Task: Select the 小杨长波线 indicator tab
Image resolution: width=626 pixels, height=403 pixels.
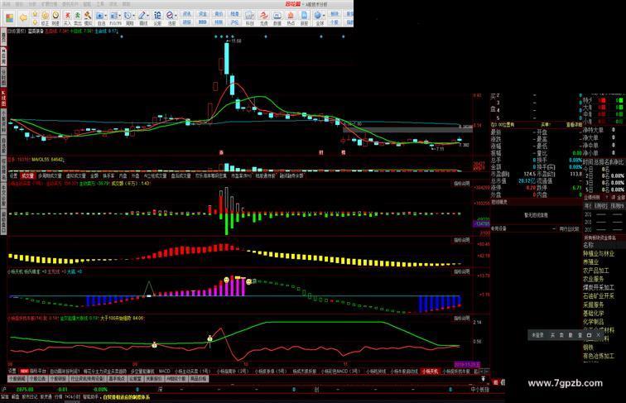Action: pyautogui.click(x=376, y=371)
